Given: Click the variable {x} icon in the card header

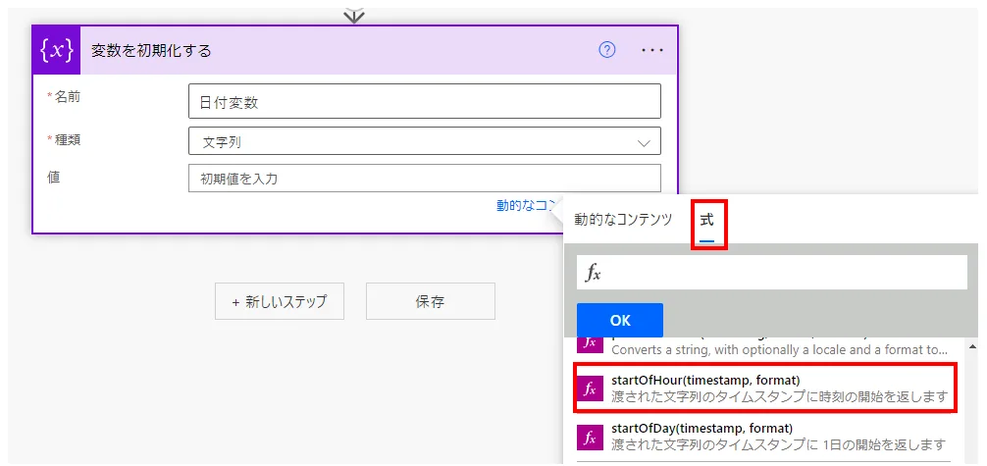Looking at the screenshot, I should [x=56, y=50].
